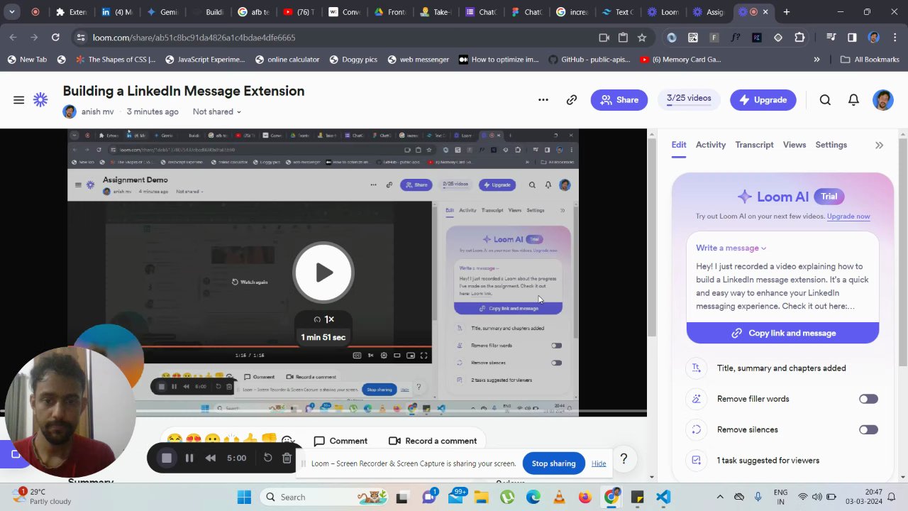908x511 pixels.
Task: Open VLC from the taskbar
Action: (x=559, y=497)
